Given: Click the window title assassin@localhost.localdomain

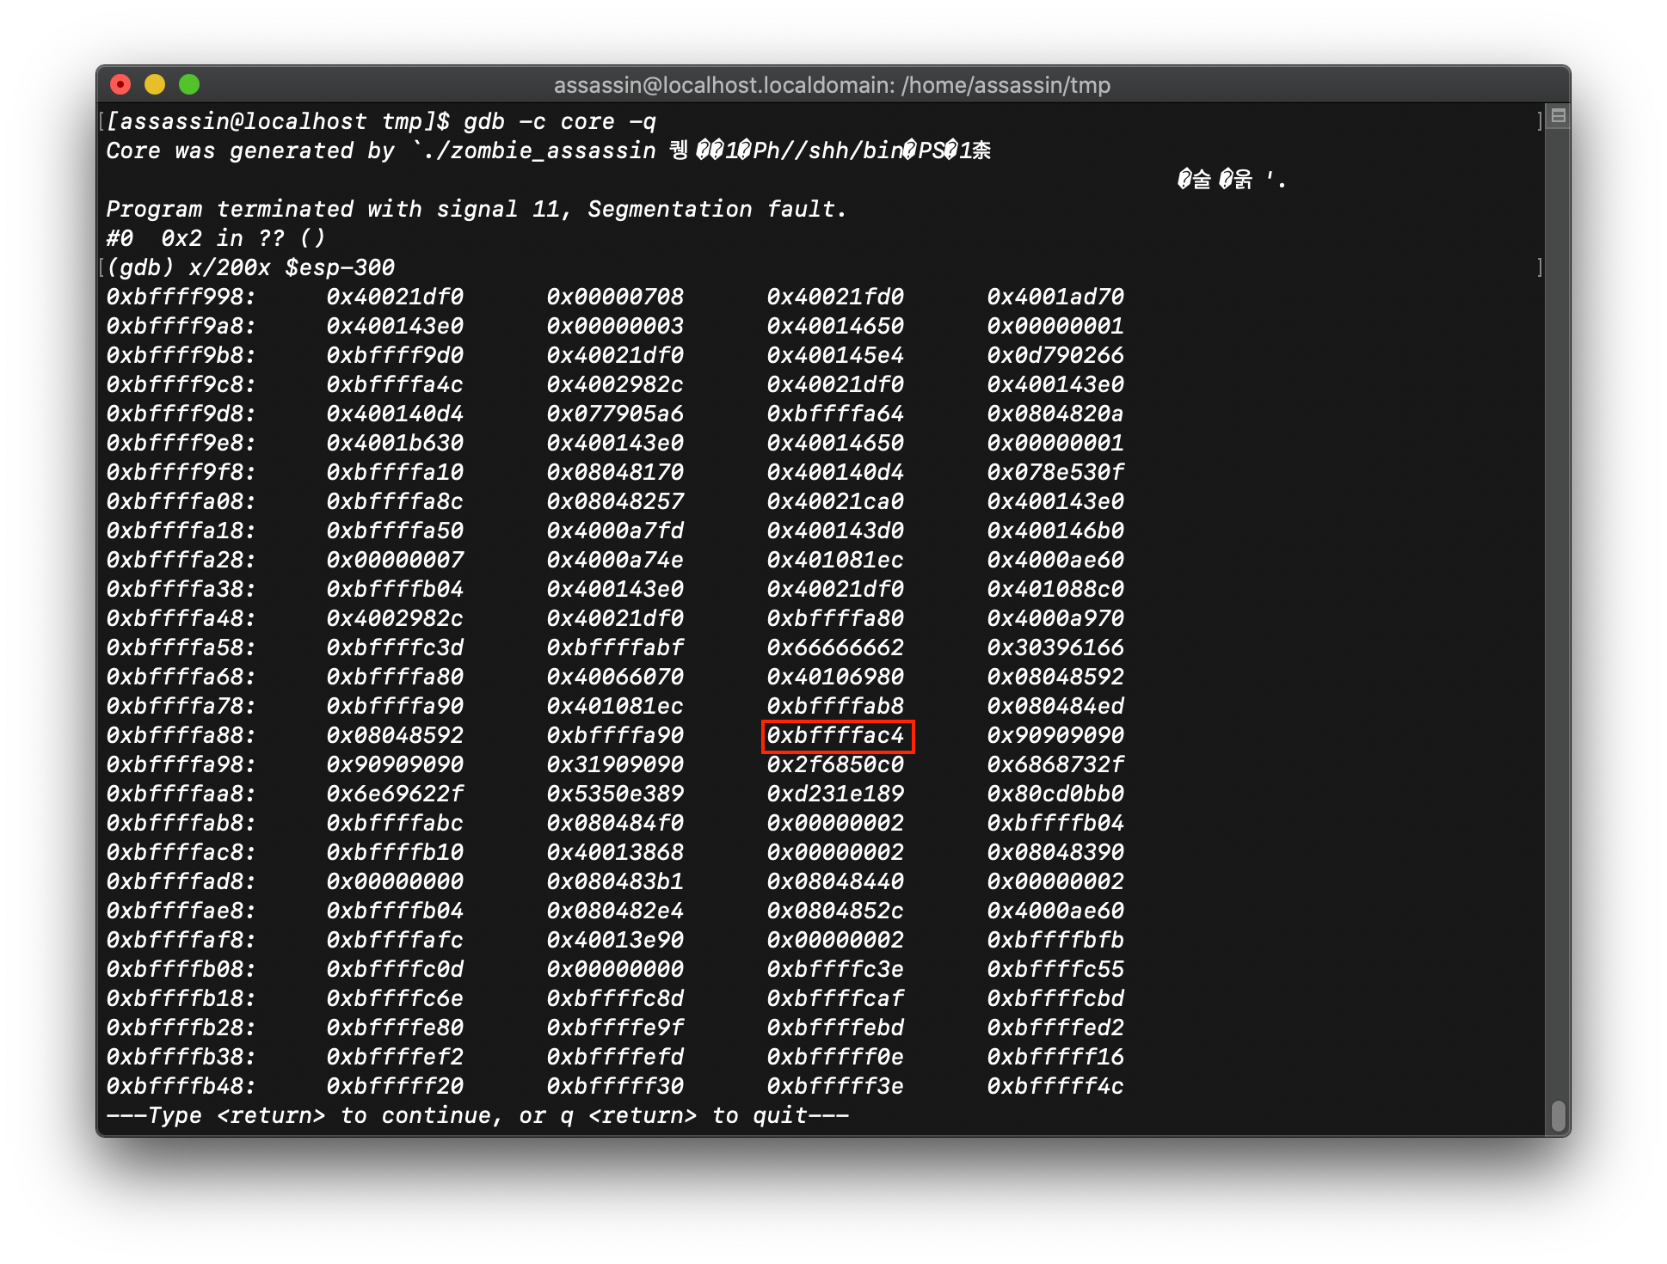Looking at the screenshot, I should (x=832, y=85).
